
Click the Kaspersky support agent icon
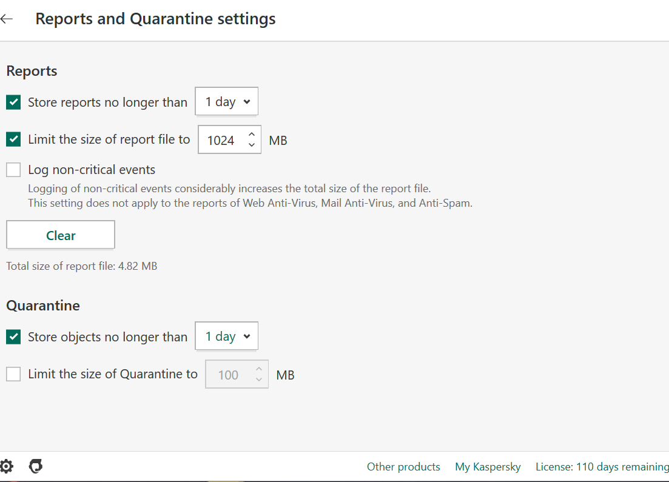(x=36, y=466)
